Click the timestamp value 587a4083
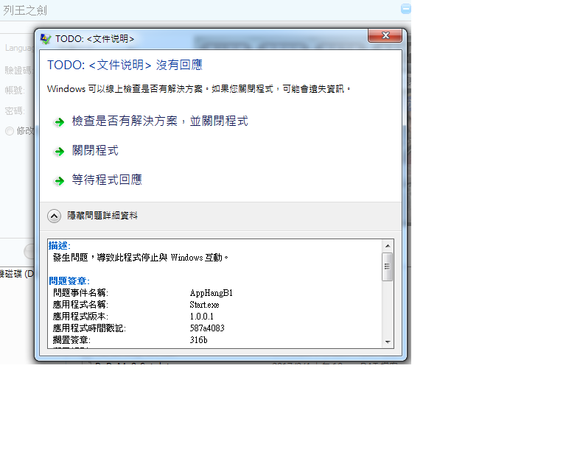566x452 pixels. pyautogui.click(x=207, y=328)
